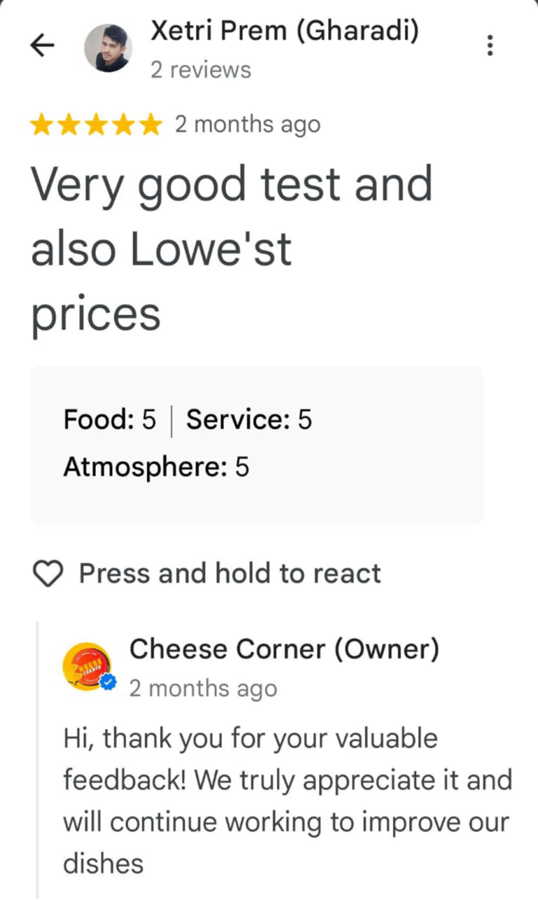Open Cheese Corner (Owner) name
Screen dimensions: 538x900
point(284,650)
